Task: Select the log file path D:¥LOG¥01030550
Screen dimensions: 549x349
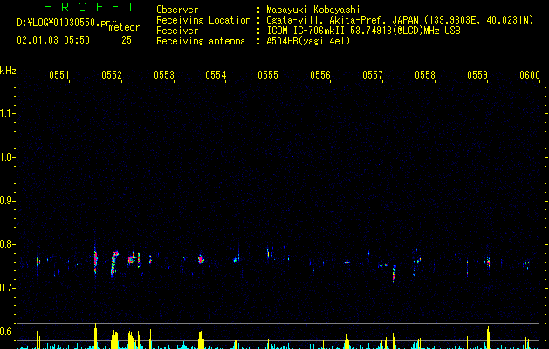Action: [x=64, y=23]
